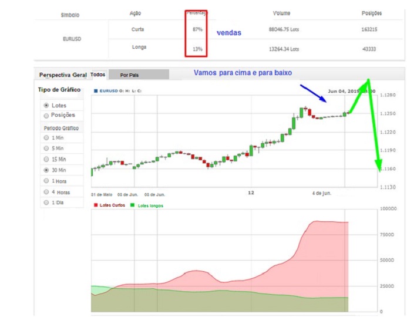Click the green Lotes longos legend marker
The height and width of the screenshot is (317, 407).
point(133,205)
